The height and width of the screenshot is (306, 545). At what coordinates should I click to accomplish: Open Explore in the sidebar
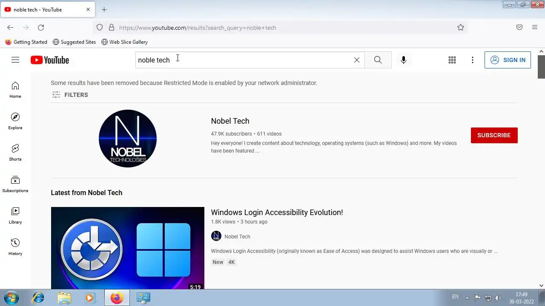[x=15, y=121]
